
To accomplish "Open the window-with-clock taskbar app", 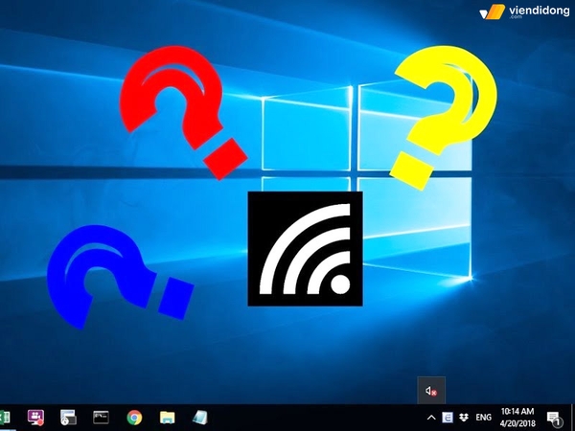I will point(68,418).
